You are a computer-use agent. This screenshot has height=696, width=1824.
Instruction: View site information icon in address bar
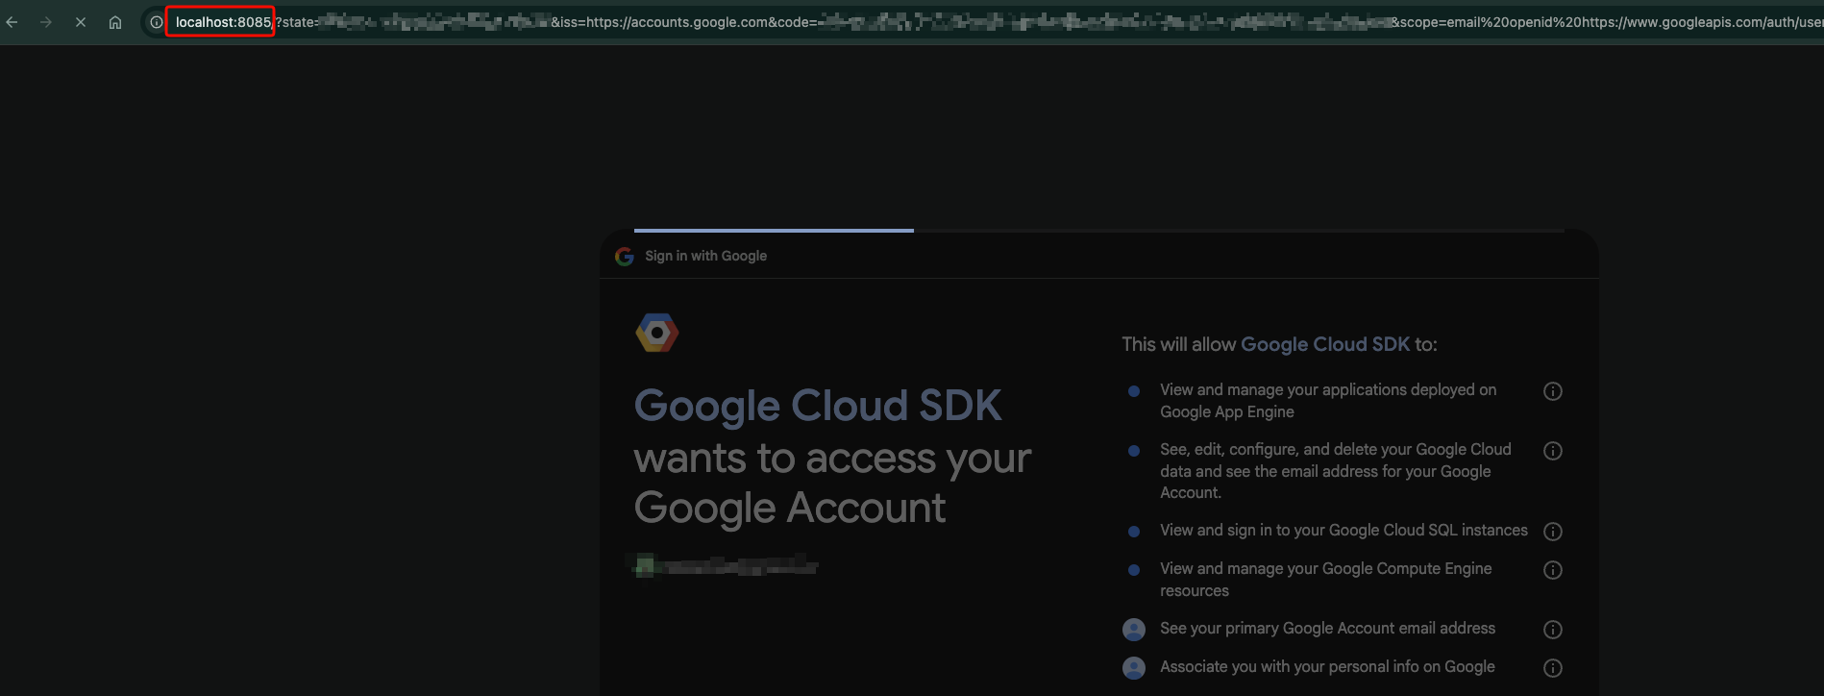click(x=156, y=22)
